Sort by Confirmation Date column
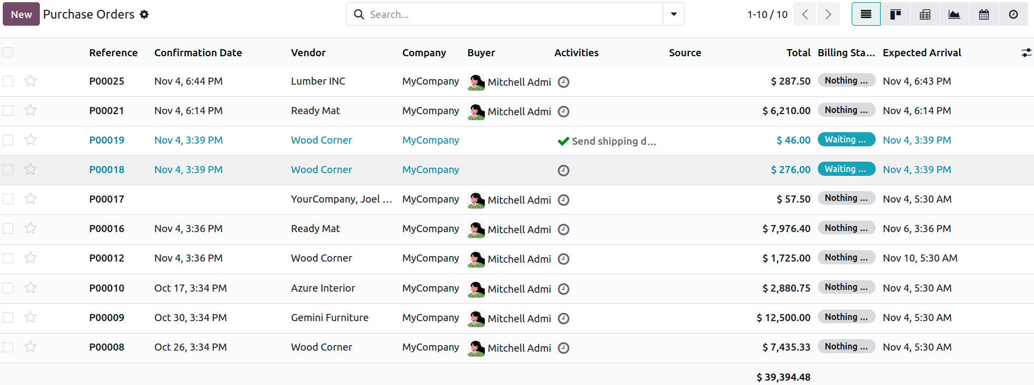 coord(198,52)
